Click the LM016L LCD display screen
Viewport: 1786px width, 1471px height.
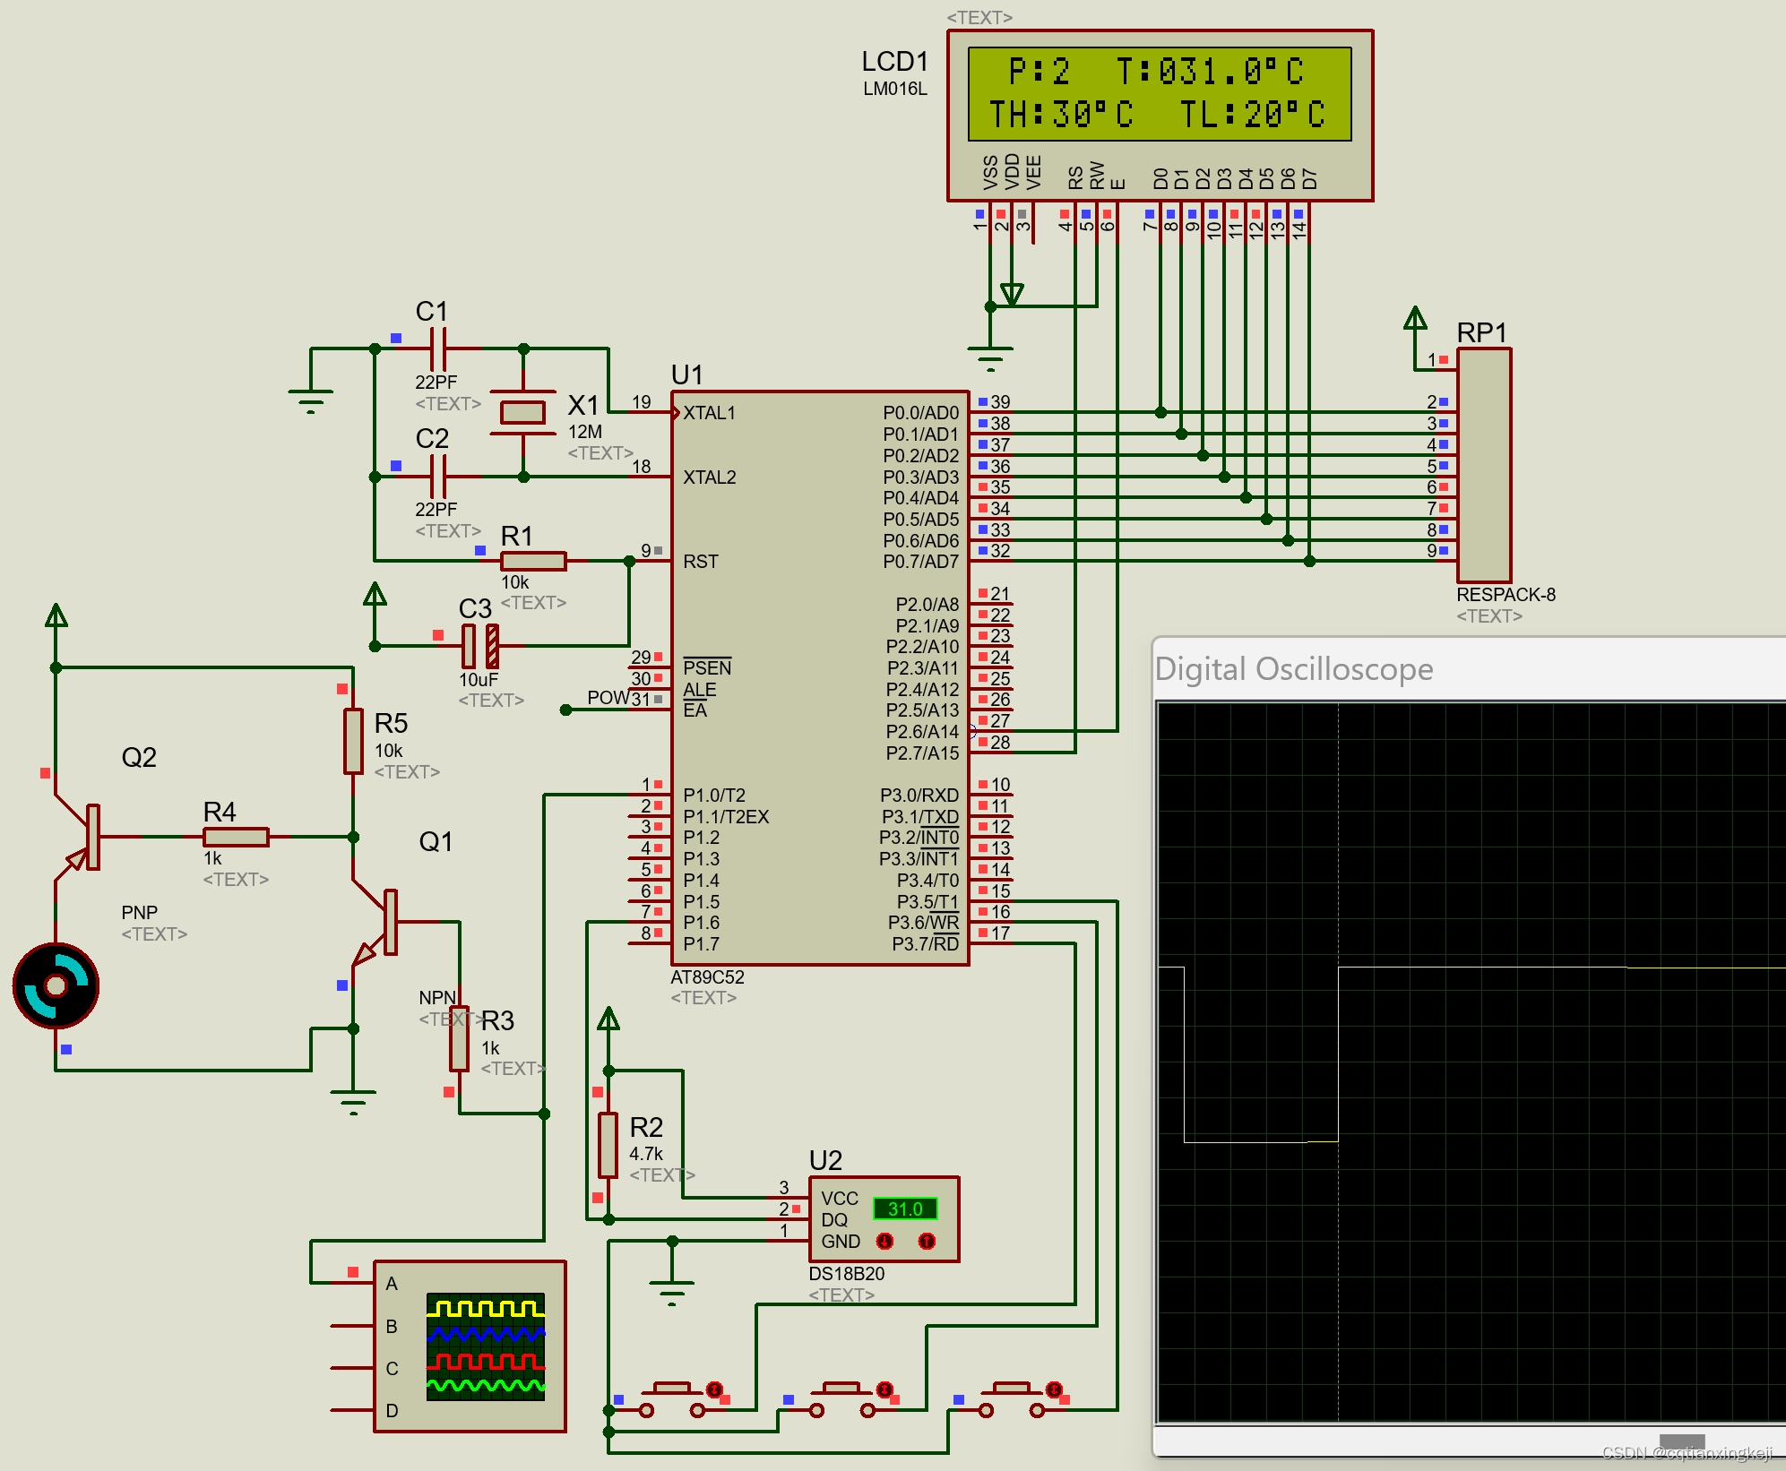tap(1159, 94)
